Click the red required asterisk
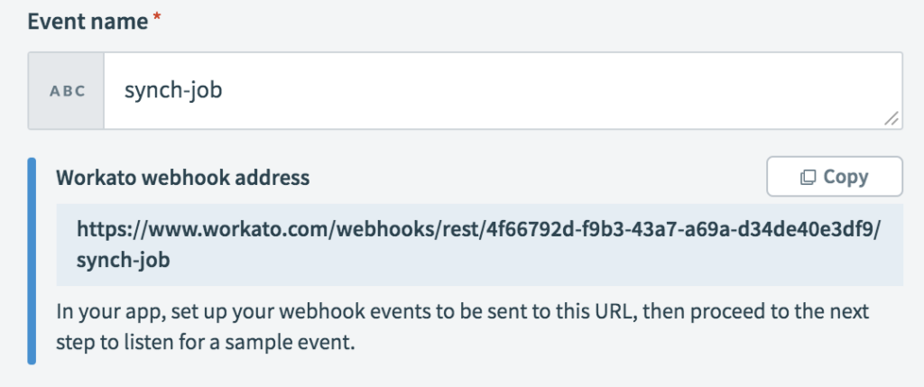 pyautogui.click(x=156, y=21)
